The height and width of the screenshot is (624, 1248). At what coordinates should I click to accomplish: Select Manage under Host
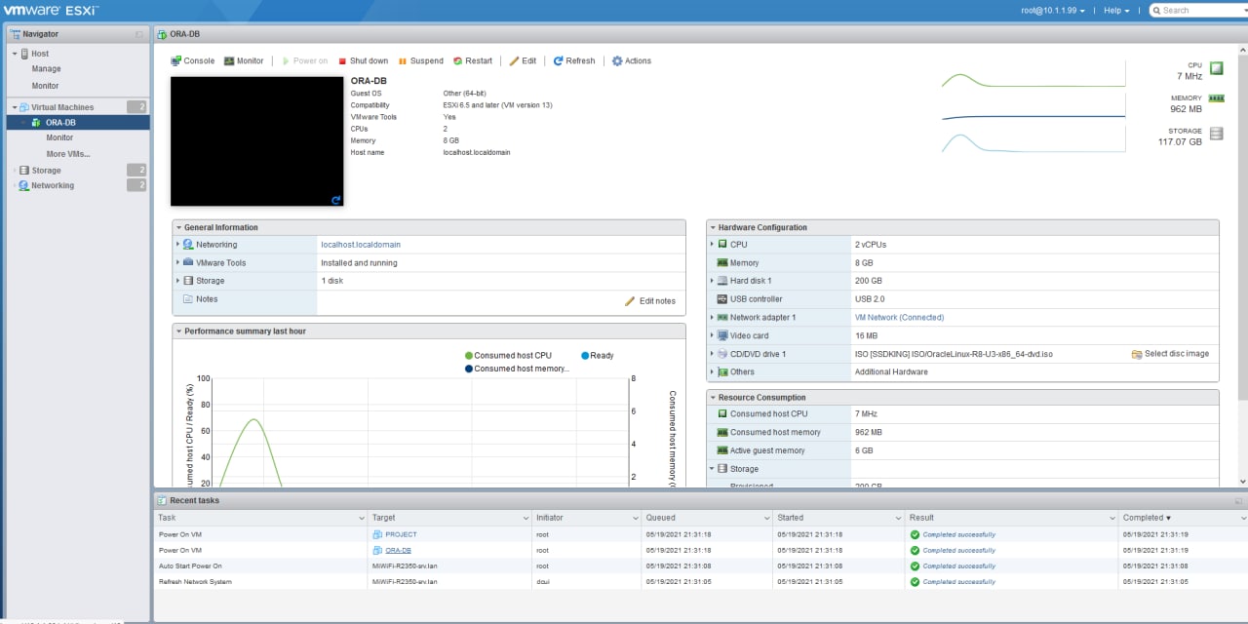click(46, 69)
